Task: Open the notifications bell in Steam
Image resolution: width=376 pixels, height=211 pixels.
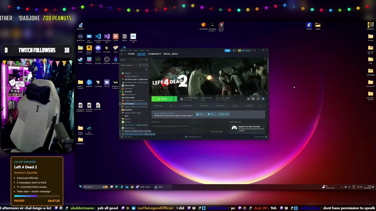Action: pyautogui.click(x=234, y=50)
